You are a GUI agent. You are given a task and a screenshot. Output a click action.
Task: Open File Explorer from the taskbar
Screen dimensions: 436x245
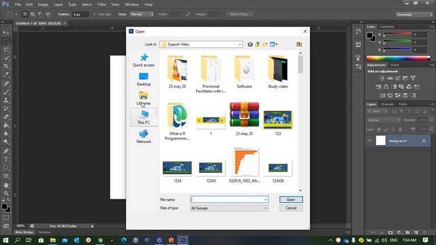[53, 240]
